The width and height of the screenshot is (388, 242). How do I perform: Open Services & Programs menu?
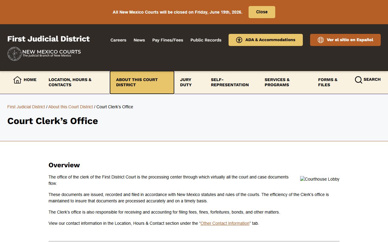[x=277, y=82]
